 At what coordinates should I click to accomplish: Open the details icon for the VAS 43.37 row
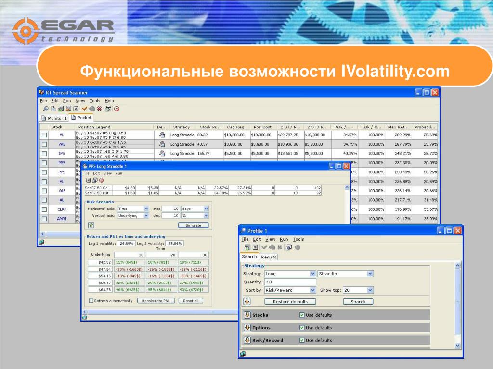162,144
